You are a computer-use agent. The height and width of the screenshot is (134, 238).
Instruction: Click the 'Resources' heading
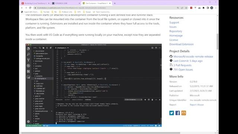(x=176, y=17)
